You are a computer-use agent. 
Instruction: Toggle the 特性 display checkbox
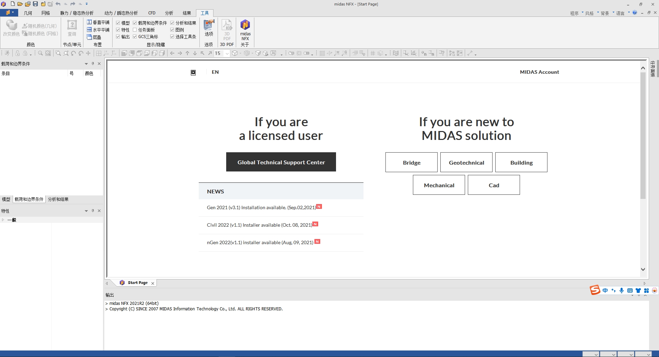point(118,30)
